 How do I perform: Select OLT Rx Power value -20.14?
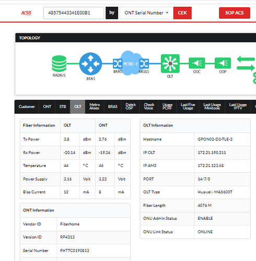[69, 152]
